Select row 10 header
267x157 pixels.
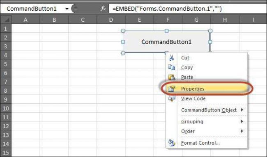point(6,108)
